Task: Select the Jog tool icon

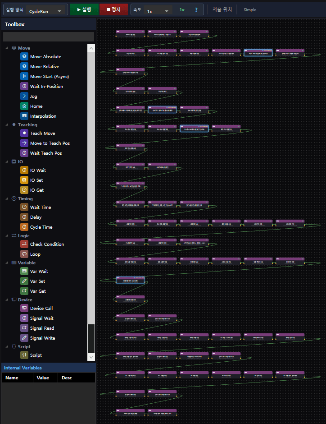Action: 24,96
